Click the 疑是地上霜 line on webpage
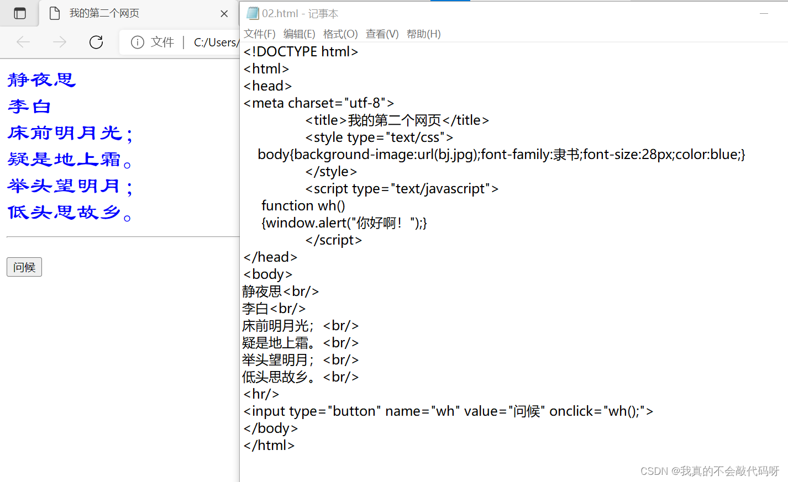The width and height of the screenshot is (788, 482). tap(70, 160)
